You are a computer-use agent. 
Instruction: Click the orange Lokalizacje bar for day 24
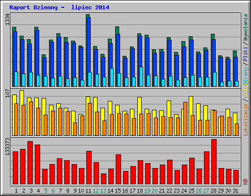(185, 119)
